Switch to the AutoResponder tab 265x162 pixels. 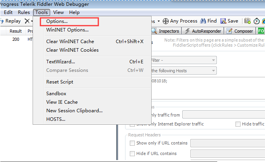(x=203, y=31)
